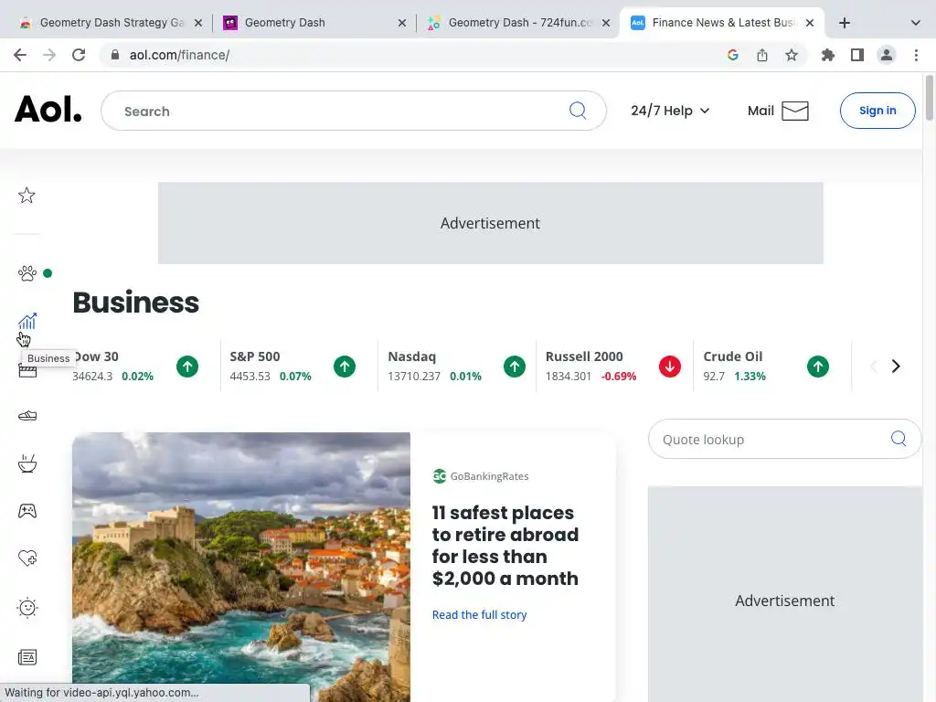Click the Mail envelope icon
Viewport: 936px width, 702px height.
pos(795,111)
